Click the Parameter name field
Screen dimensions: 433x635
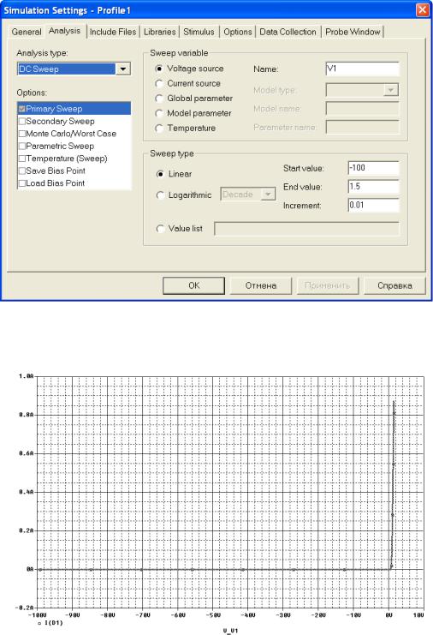(x=362, y=127)
